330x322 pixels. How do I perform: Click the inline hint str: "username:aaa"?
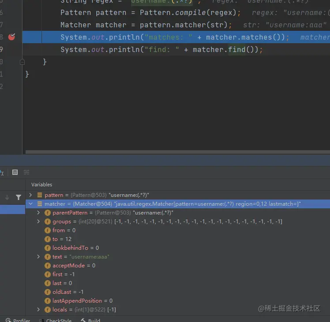285,25
